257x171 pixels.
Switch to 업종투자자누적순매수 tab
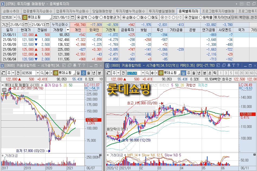click(72, 11)
